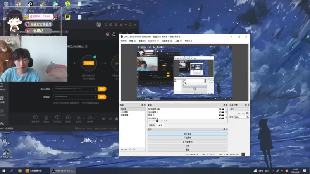310x174 pixels.
Task: Move selected source down
Action: [166, 121]
